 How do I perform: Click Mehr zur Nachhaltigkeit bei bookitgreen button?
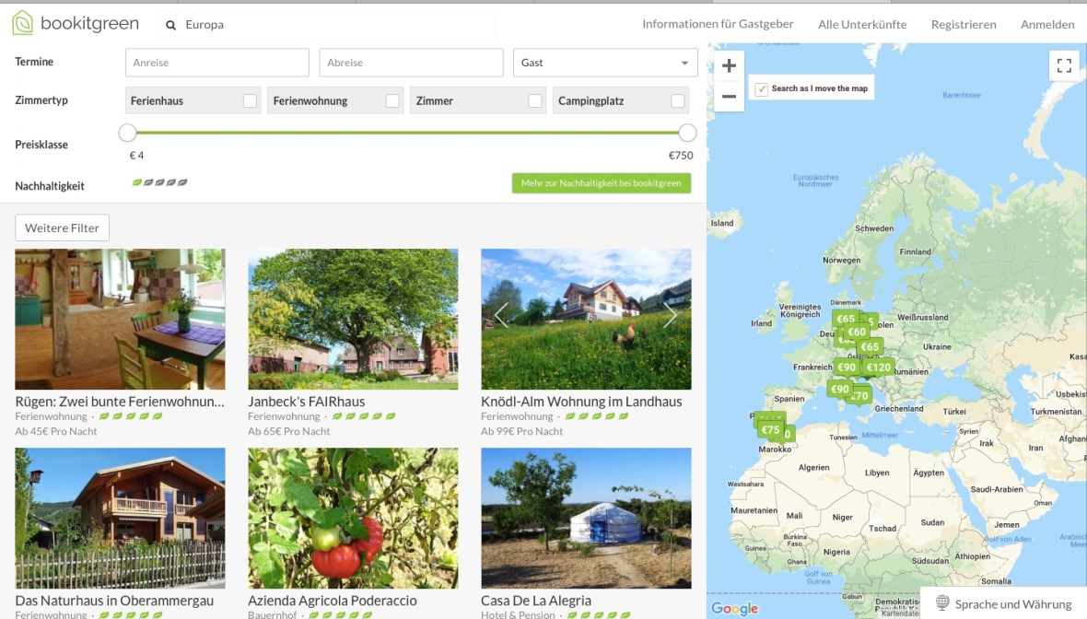[601, 183]
